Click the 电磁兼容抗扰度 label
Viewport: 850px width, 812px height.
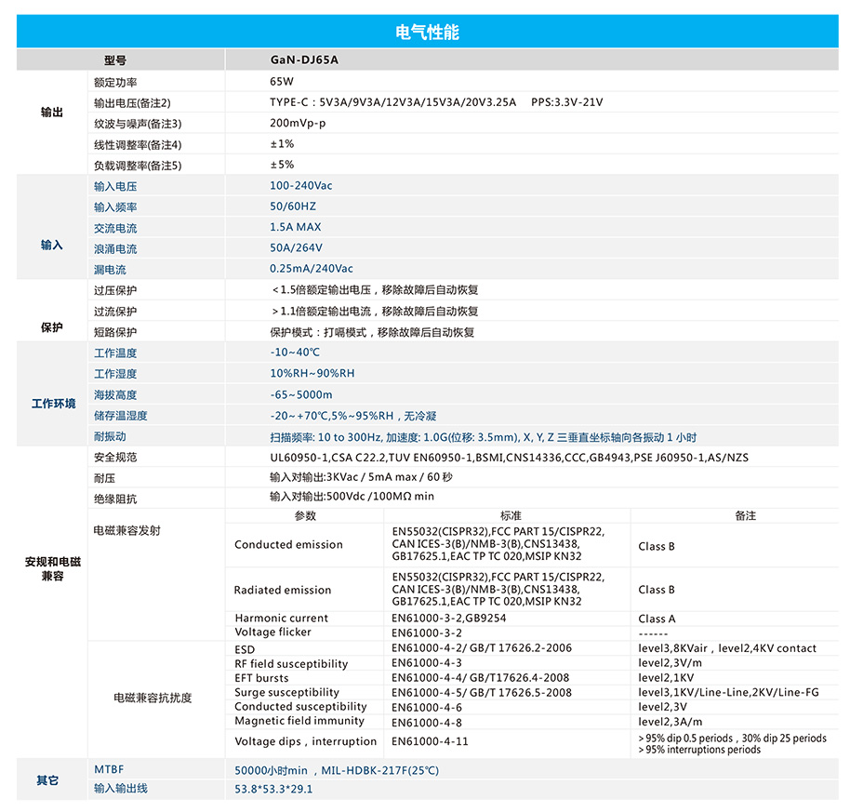click(153, 698)
